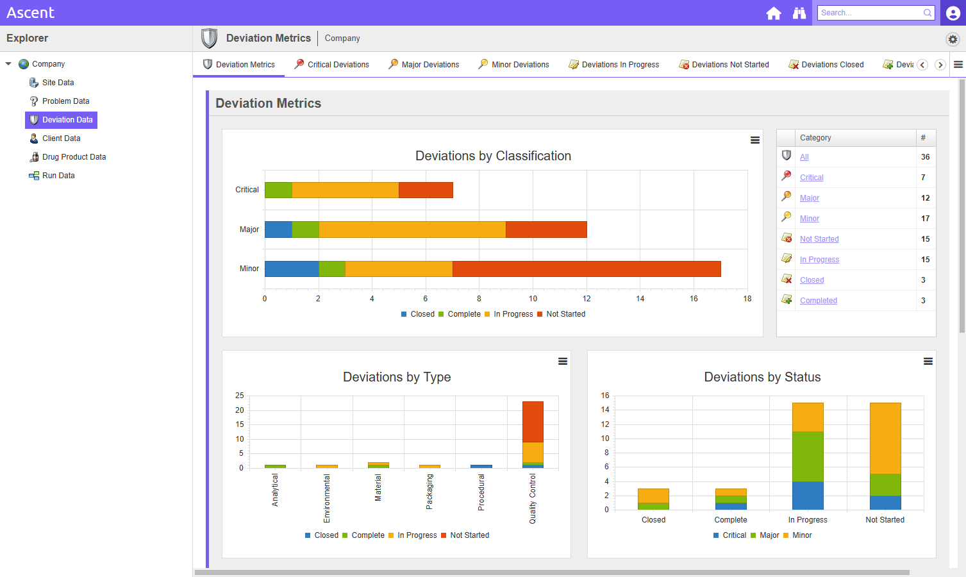Click the Company globe icon
Viewport: 966px width, 577px height.
(x=24, y=64)
